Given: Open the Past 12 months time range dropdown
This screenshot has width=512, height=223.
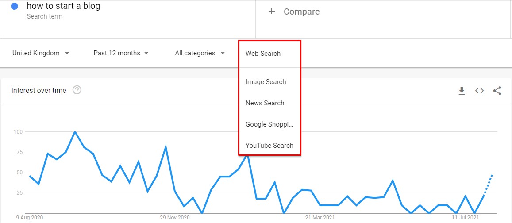Looking at the screenshot, I should [121, 53].
